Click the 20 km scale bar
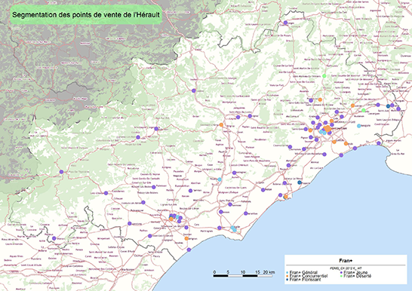412x291 pixels. pyautogui.click(x=243, y=275)
